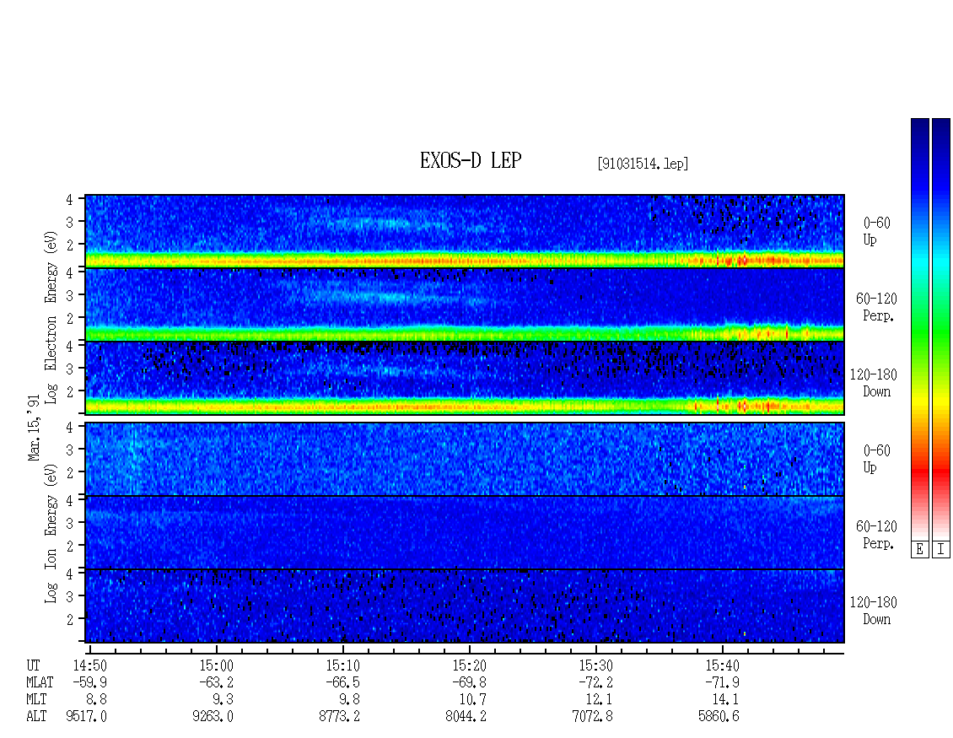Click the ALT row label
Screen dimensions: 953x738
pos(36,717)
